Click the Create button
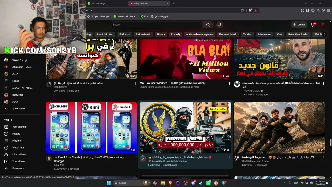The image size is (332, 187). coord(299,25)
